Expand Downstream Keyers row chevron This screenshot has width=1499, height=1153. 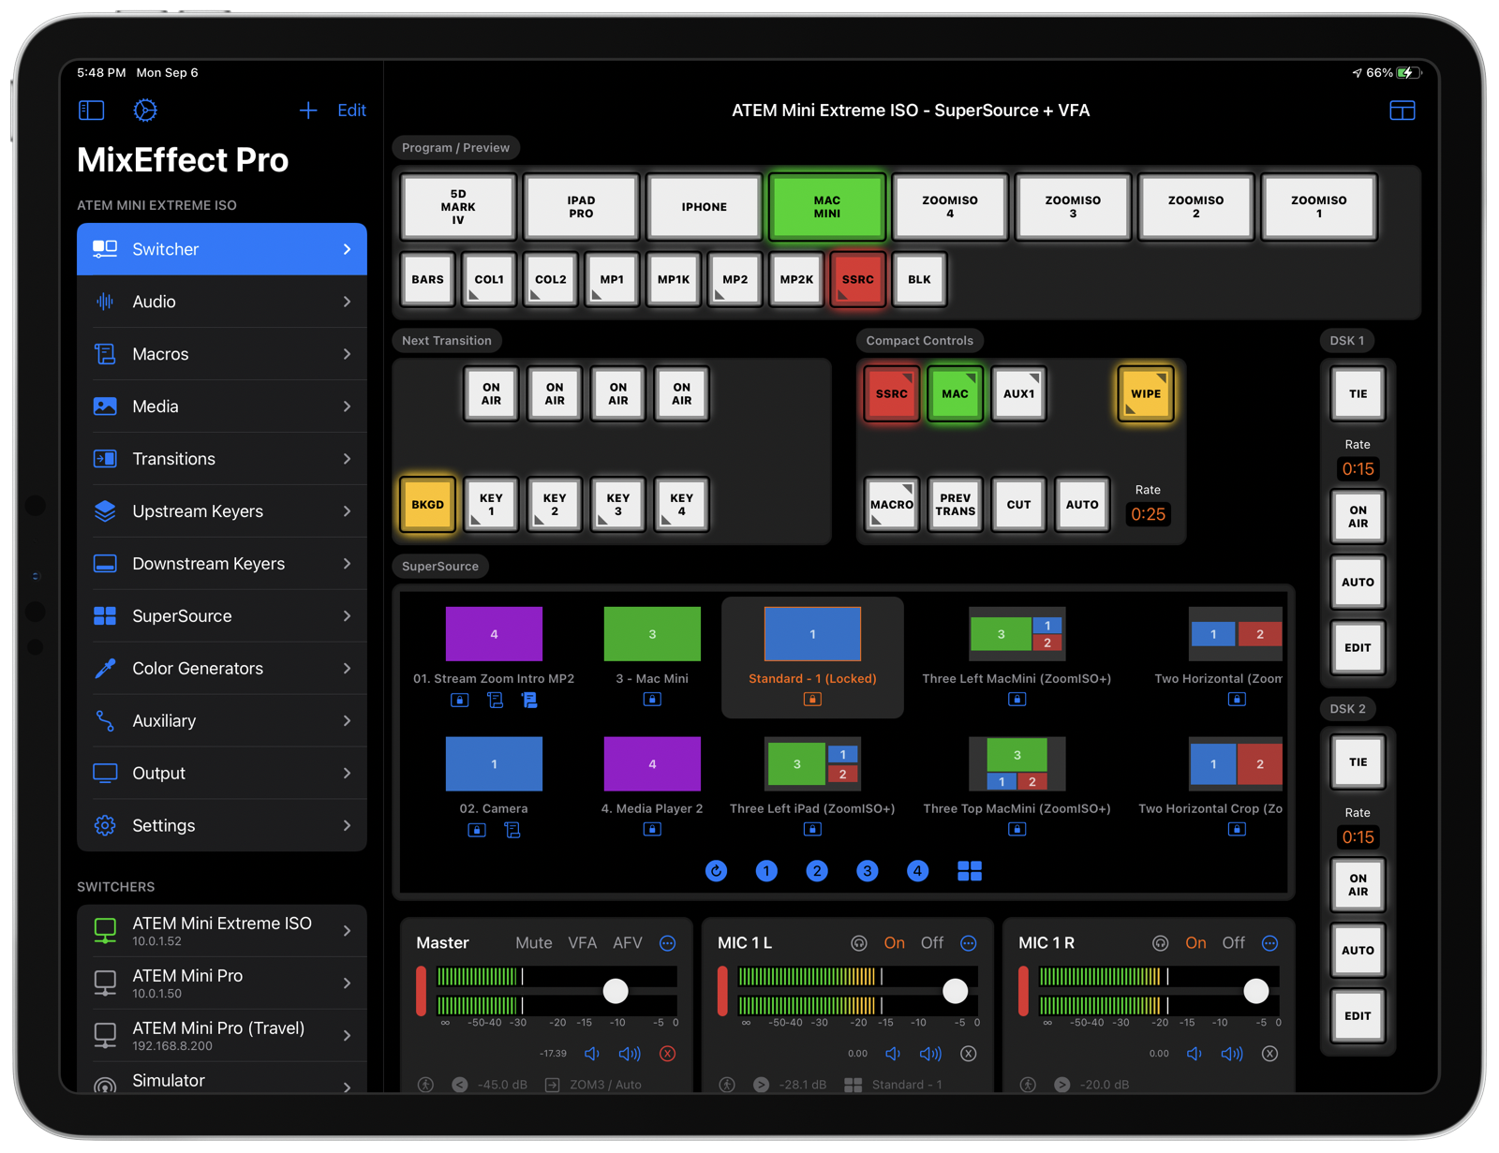pos(347,564)
